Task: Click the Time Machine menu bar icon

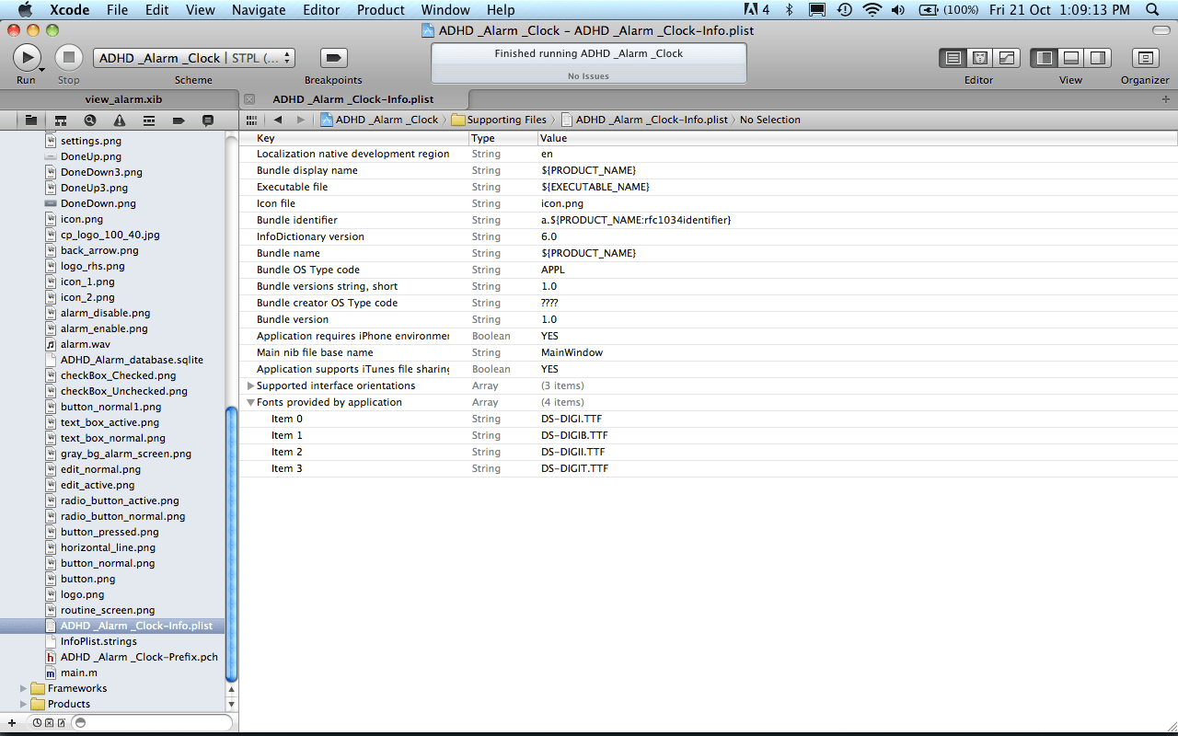Action: tap(845, 10)
